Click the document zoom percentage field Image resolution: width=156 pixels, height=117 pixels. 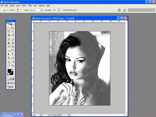pos(35,115)
